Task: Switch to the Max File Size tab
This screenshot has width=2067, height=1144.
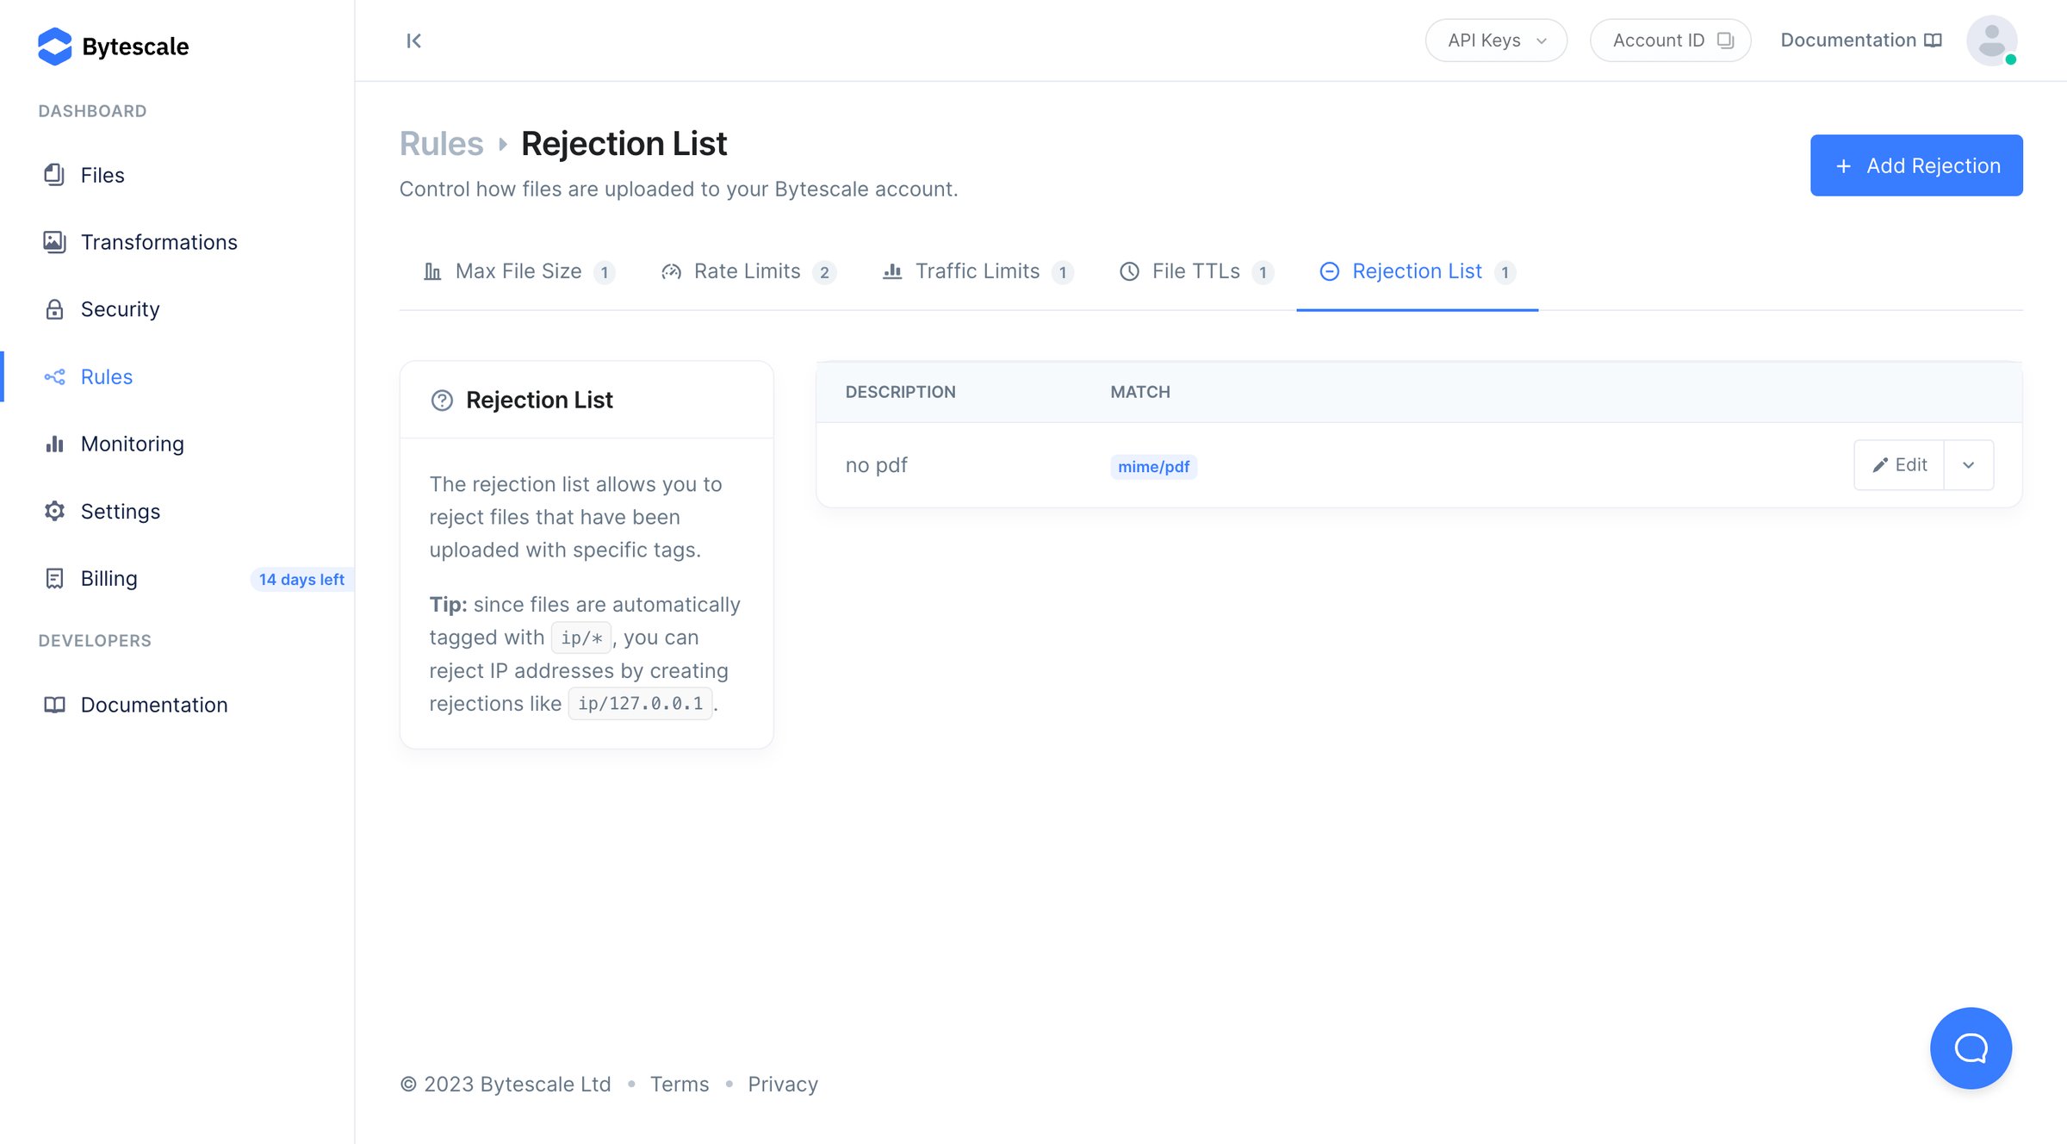Action: (x=518, y=271)
